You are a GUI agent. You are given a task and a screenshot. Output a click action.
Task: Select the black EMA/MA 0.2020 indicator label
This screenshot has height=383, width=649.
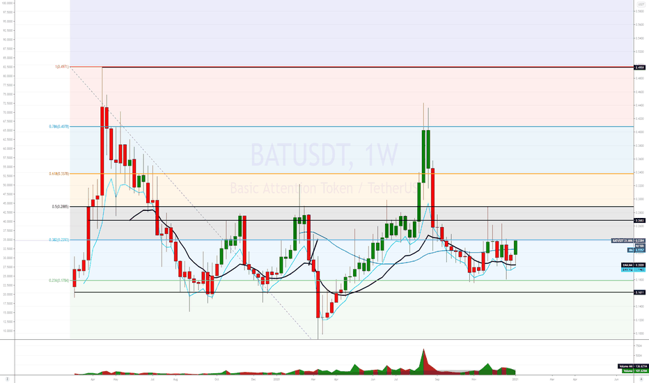pos(633,265)
